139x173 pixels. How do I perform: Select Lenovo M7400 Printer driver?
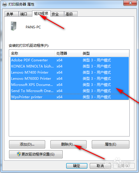(x=70, y=72)
